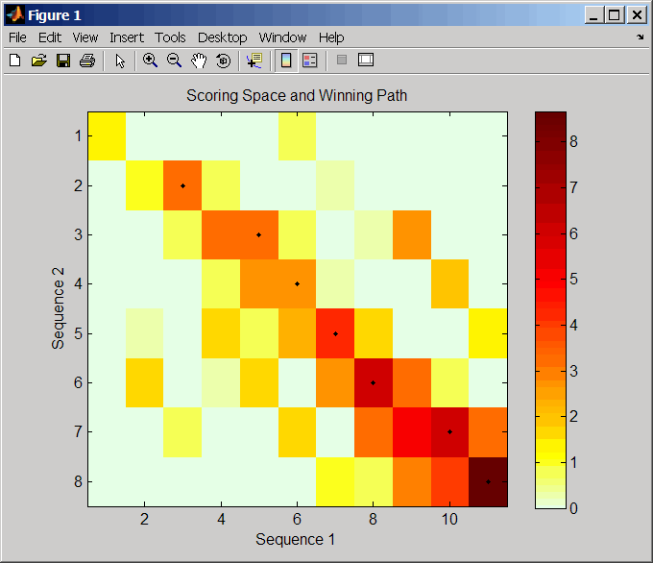Click the colorbar near value 5
The image size is (653, 563).
(550, 280)
